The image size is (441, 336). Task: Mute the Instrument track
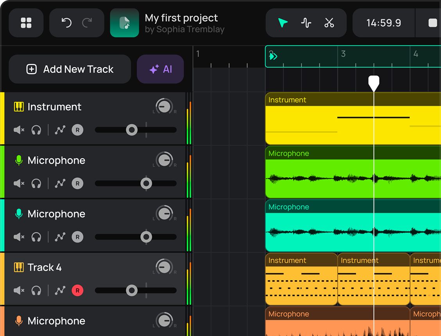pyautogui.click(x=19, y=130)
